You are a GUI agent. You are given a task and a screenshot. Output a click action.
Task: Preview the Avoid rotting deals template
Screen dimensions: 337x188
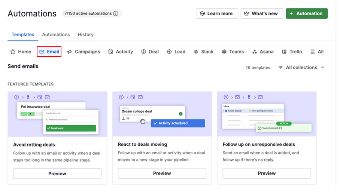point(57,173)
